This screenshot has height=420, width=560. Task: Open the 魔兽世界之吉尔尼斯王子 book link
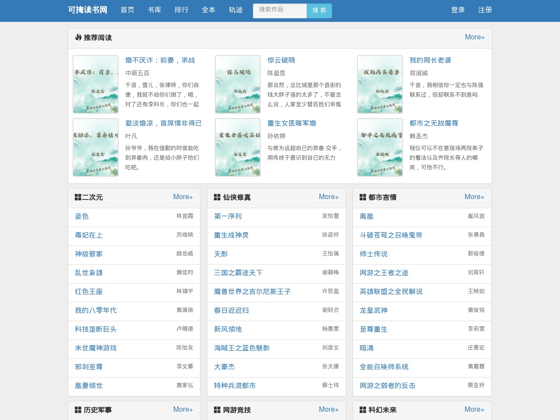click(x=252, y=291)
